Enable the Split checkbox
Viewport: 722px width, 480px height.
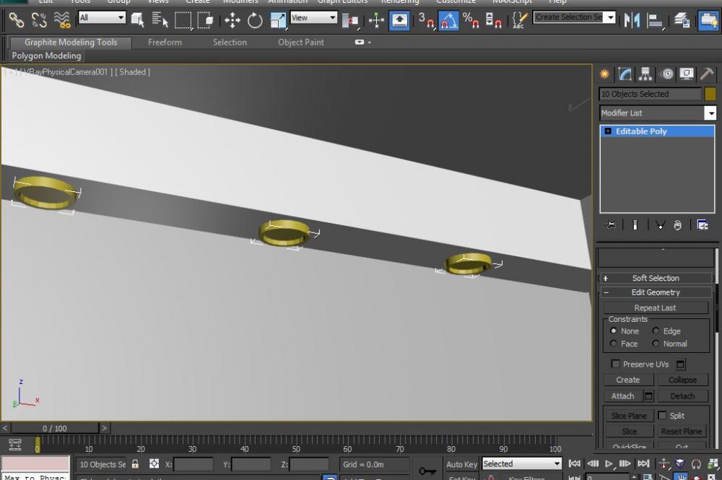click(662, 416)
